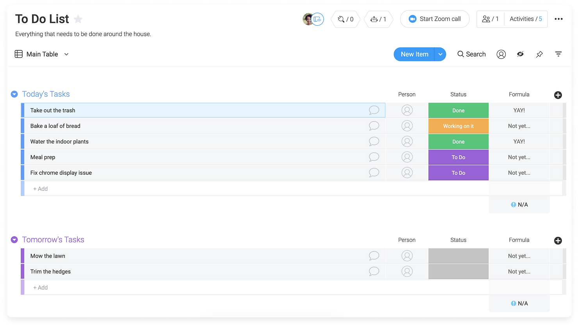Open board members showing 1
Screen dimensions: 578x327
(491, 19)
